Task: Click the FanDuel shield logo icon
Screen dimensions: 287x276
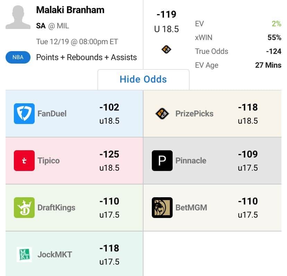Action: (24, 114)
